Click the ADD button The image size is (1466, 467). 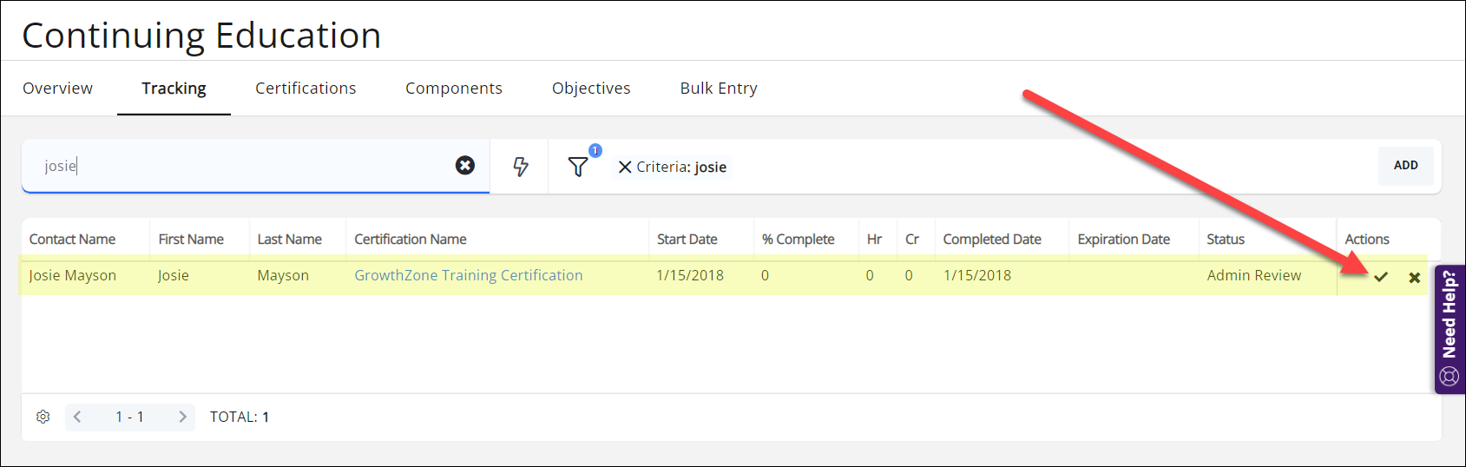point(1405,165)
